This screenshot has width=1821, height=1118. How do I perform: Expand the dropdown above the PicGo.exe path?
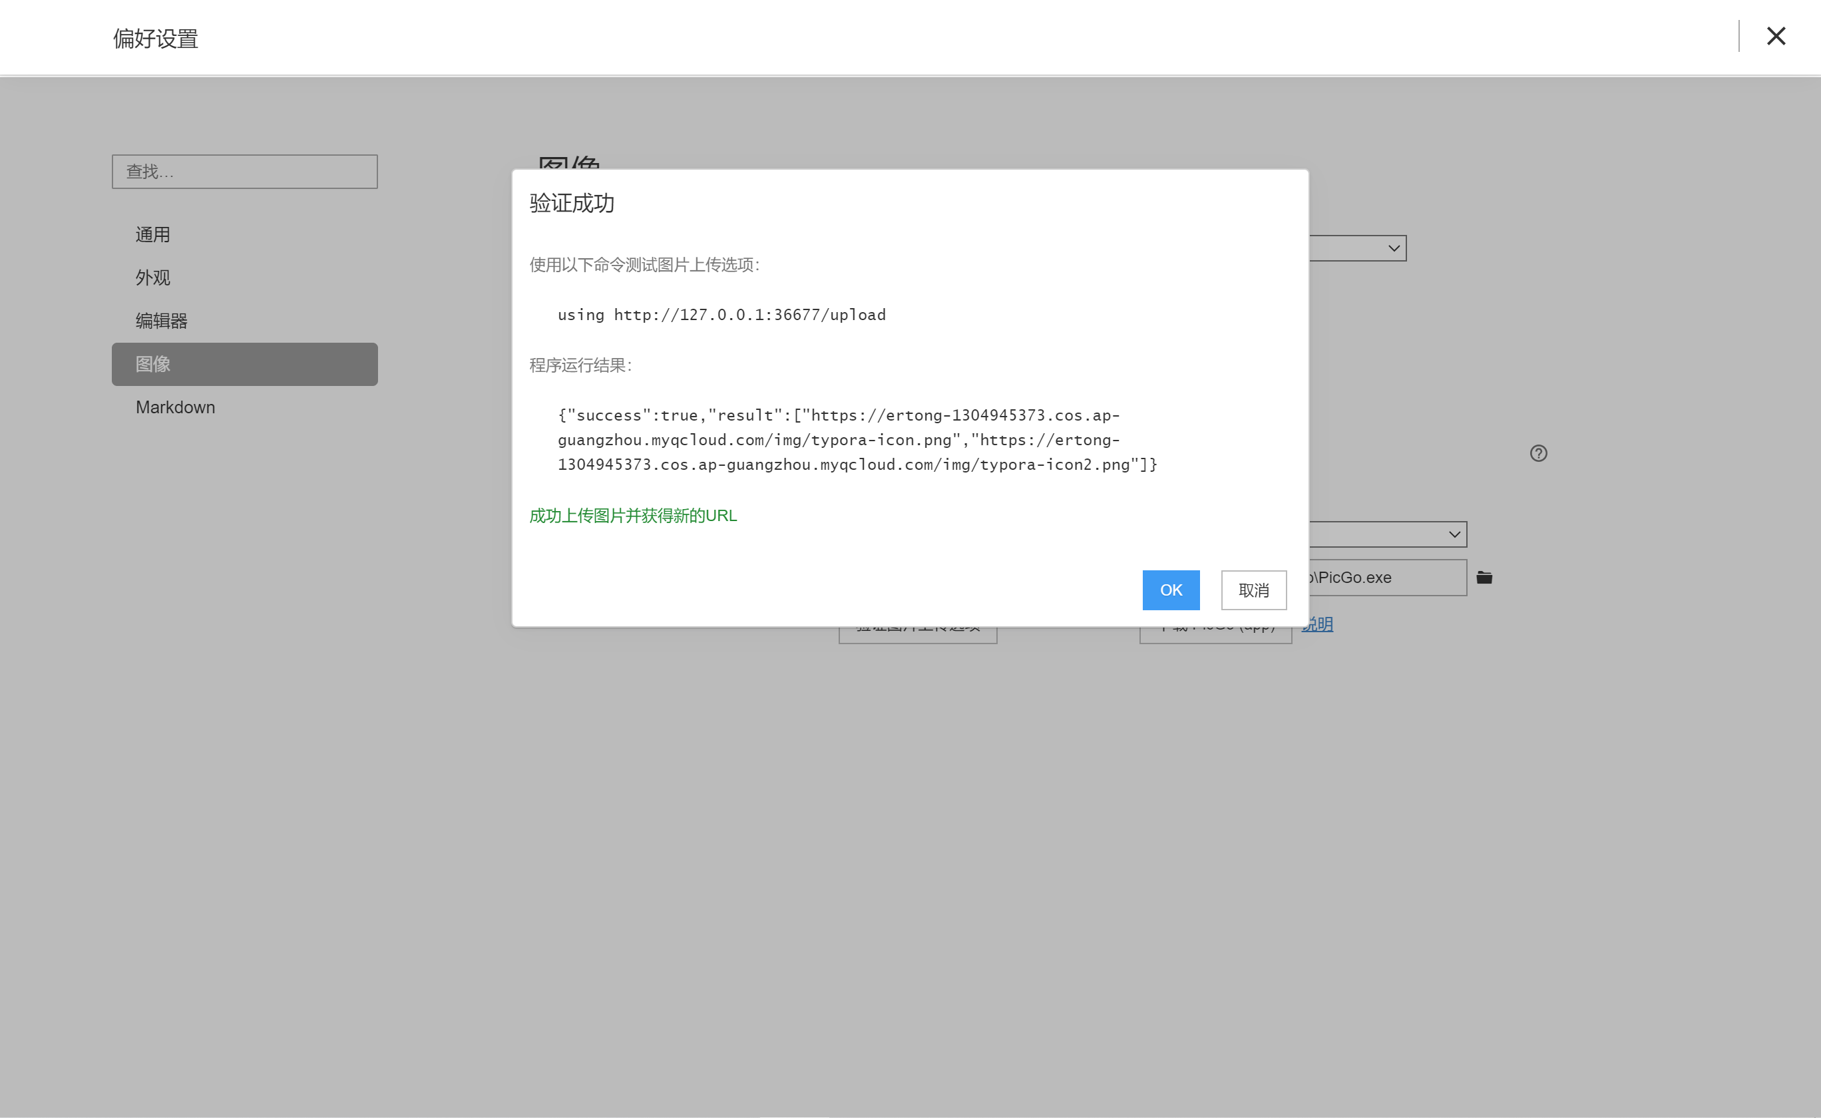pos(1387,534)
